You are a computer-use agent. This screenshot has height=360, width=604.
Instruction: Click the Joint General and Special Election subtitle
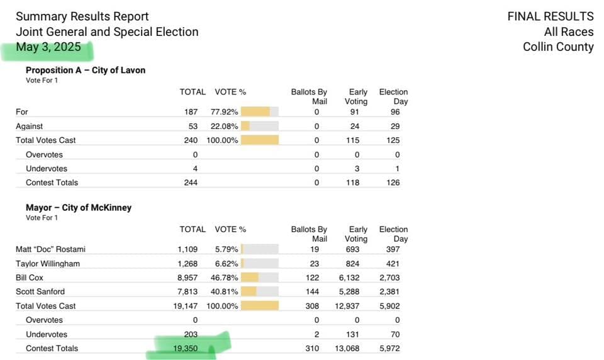coord(107,32)
